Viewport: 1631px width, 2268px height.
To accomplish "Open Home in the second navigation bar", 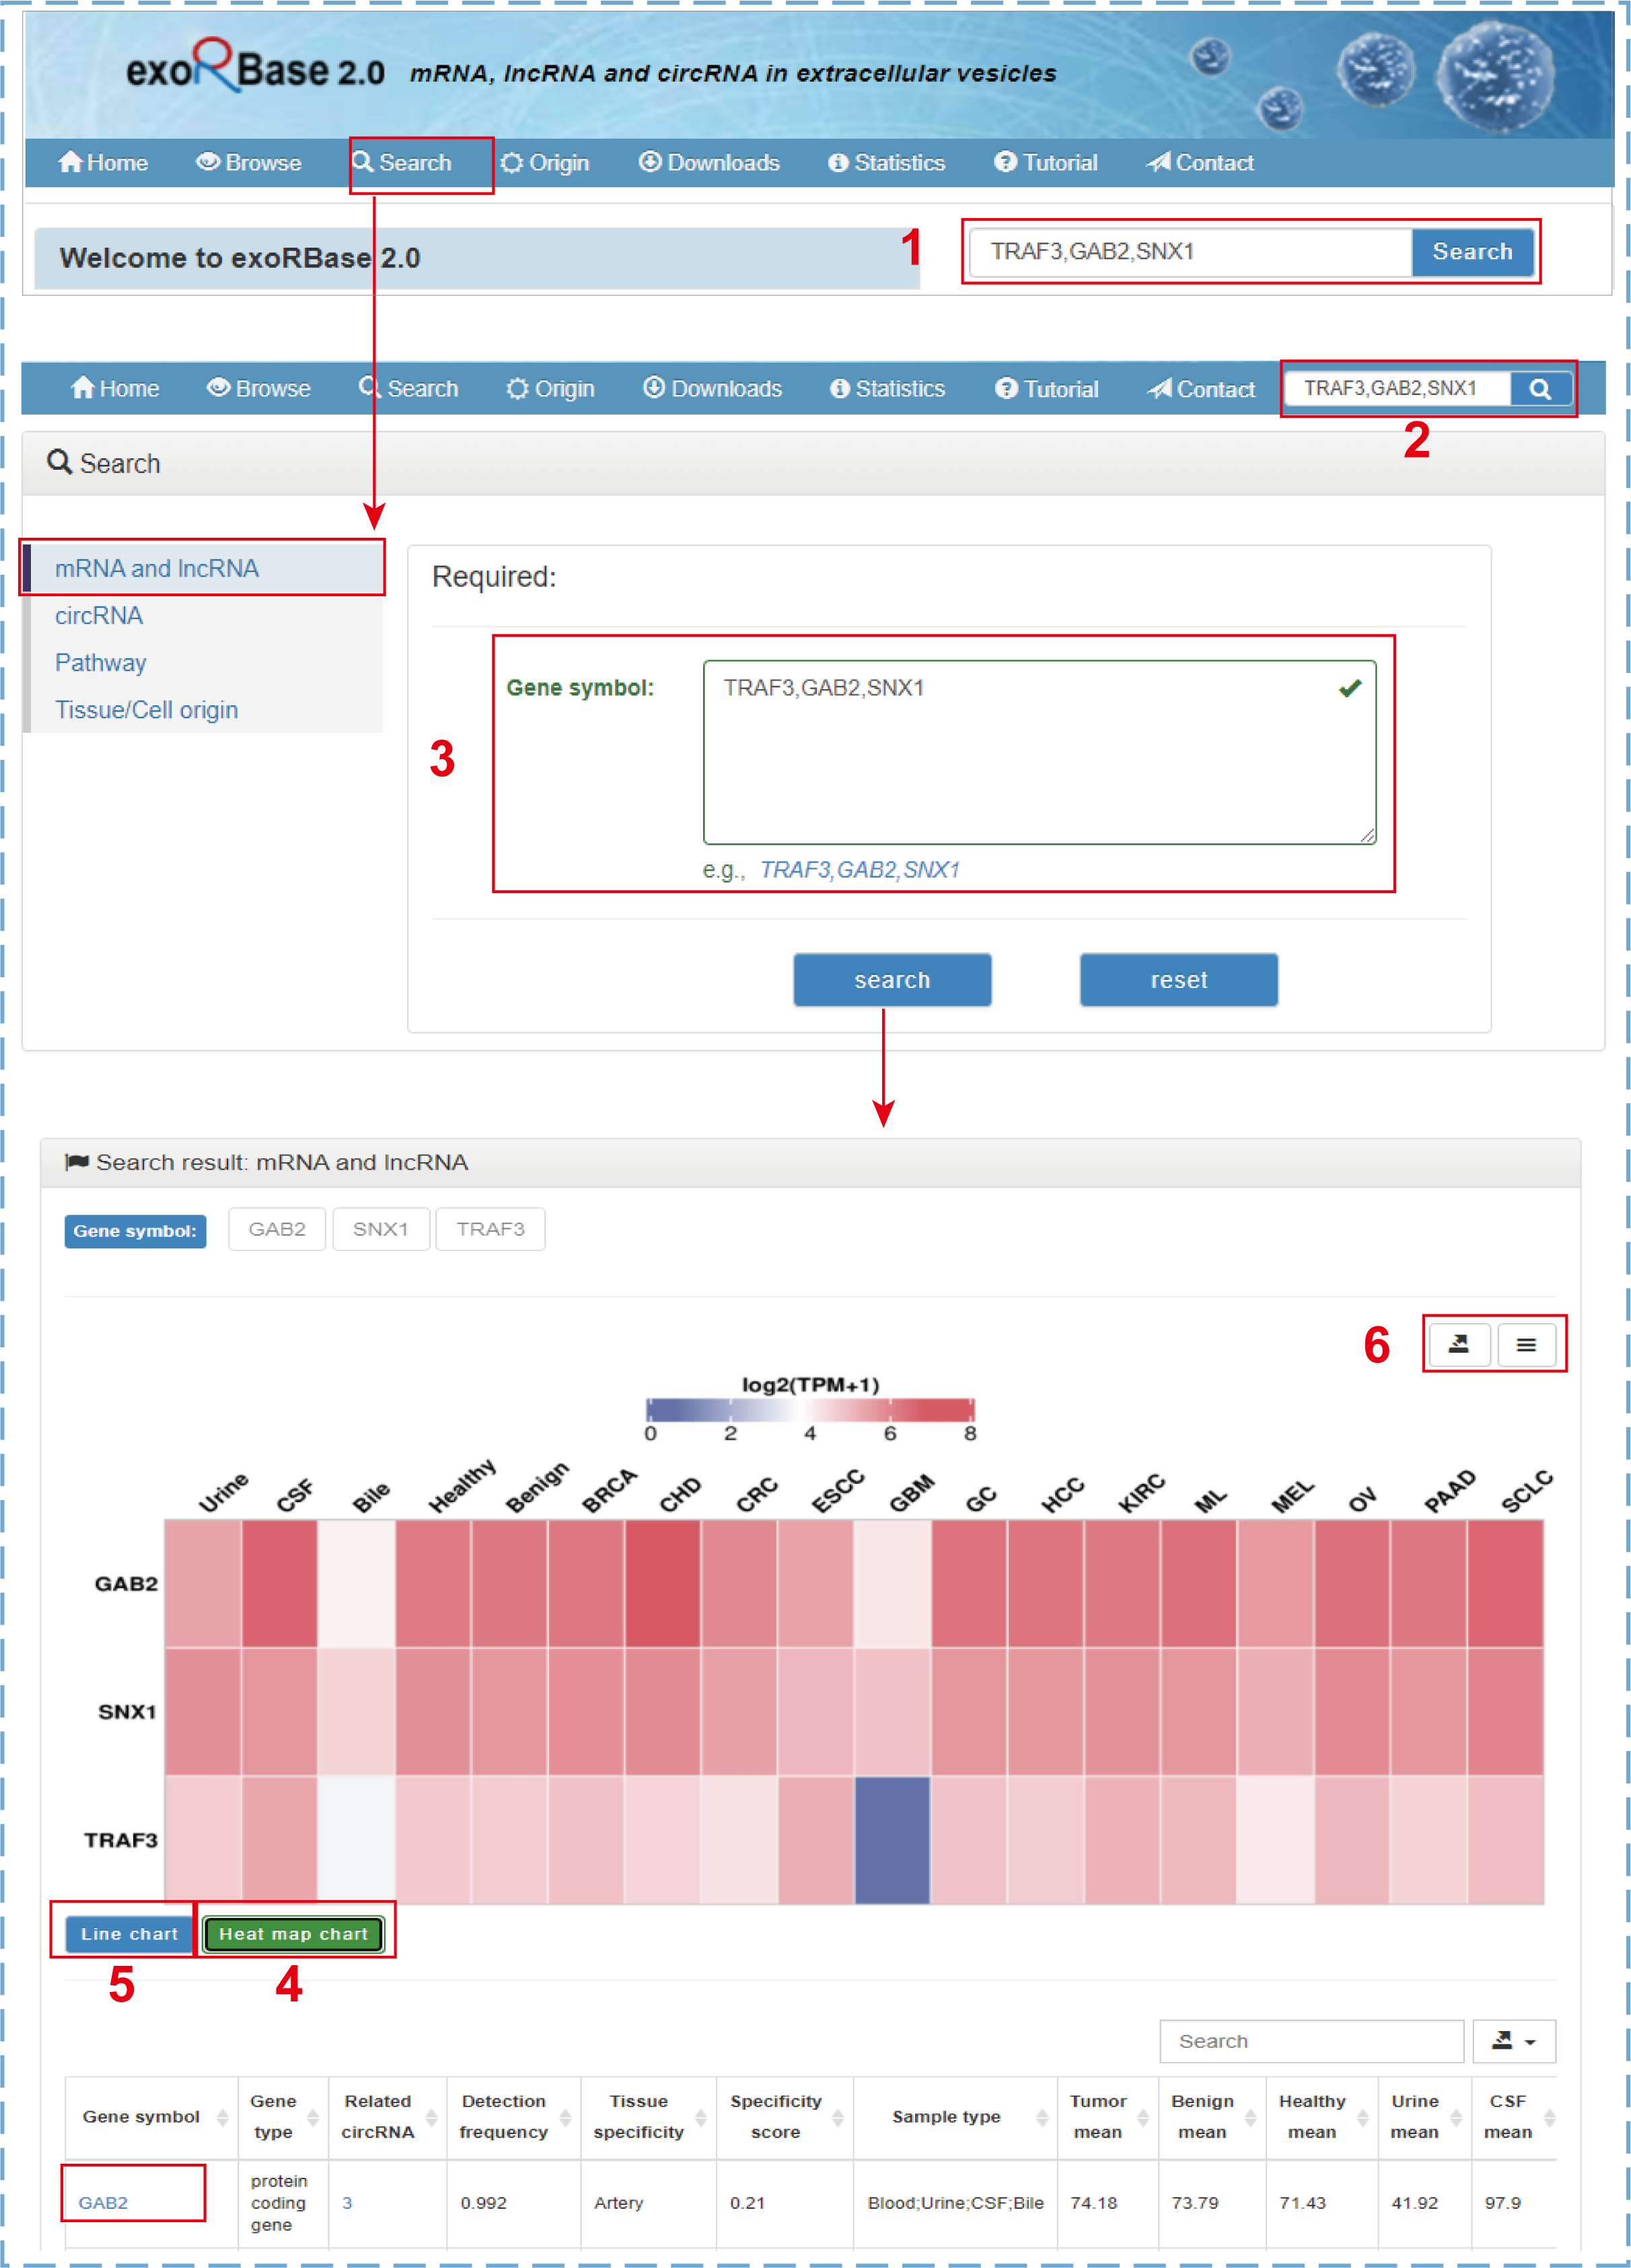I will pyautogui.click(x=115, y=388).
